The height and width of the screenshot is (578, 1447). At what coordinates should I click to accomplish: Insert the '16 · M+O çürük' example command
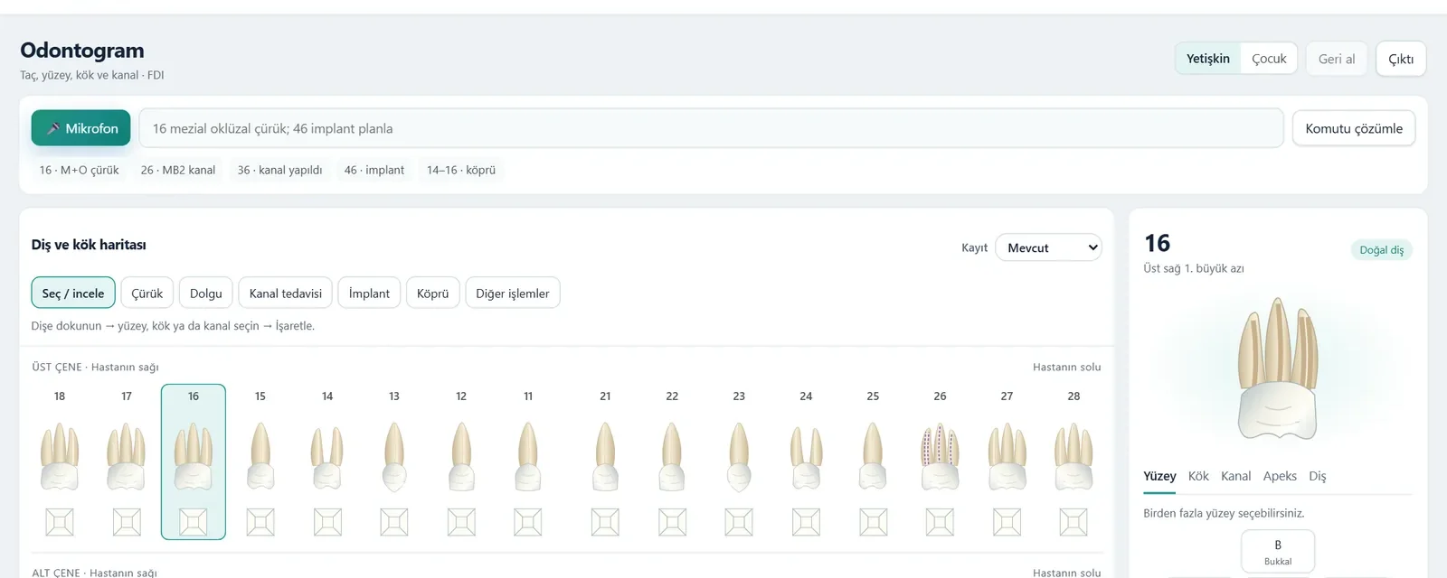pyautogui.click(x=80, y=170)
